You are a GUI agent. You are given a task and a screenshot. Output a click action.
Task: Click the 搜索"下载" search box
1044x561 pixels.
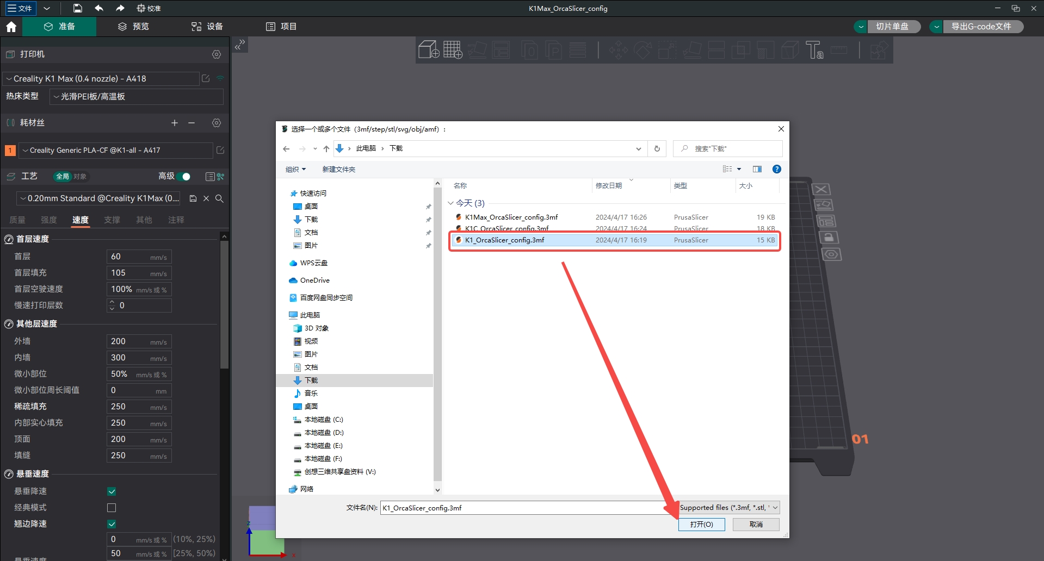click(728, 148)
